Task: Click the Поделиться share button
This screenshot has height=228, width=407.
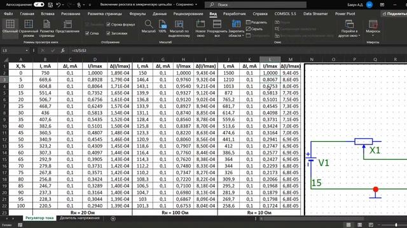Action: (x=394, y=14)
